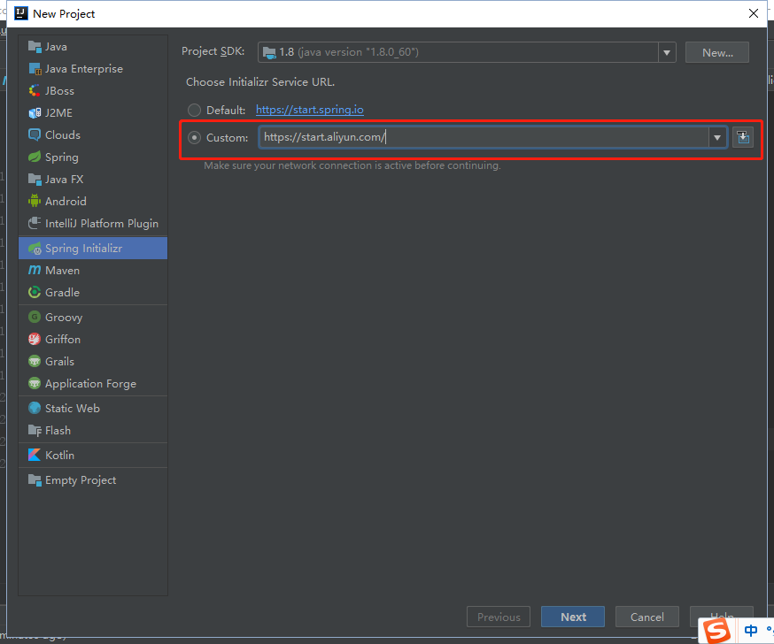Image resolution: width=774 pixels, height=644 pixels.
Task: Click the Java Enterprise icon
Action: point(35,68)
